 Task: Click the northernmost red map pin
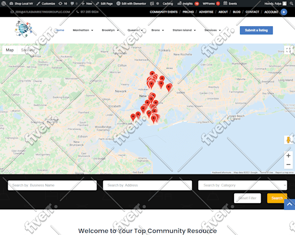click(152, 74)
